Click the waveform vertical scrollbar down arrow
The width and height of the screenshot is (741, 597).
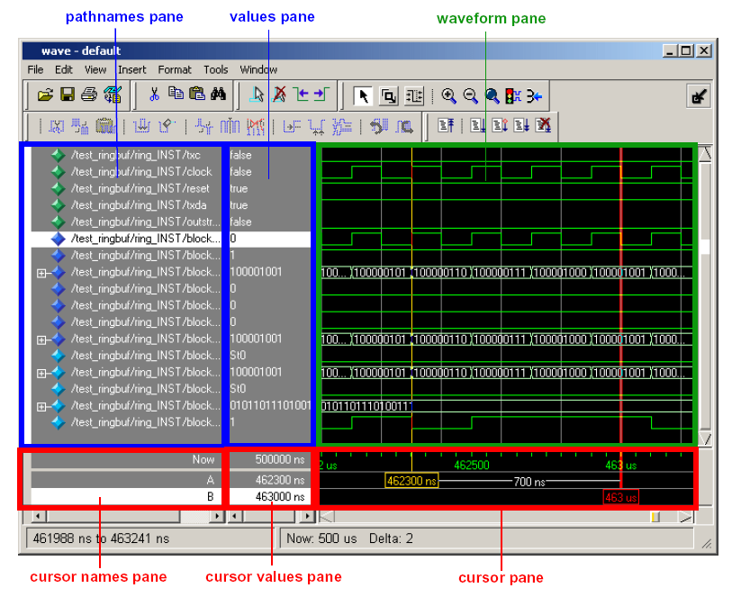[x=705, y=439]
